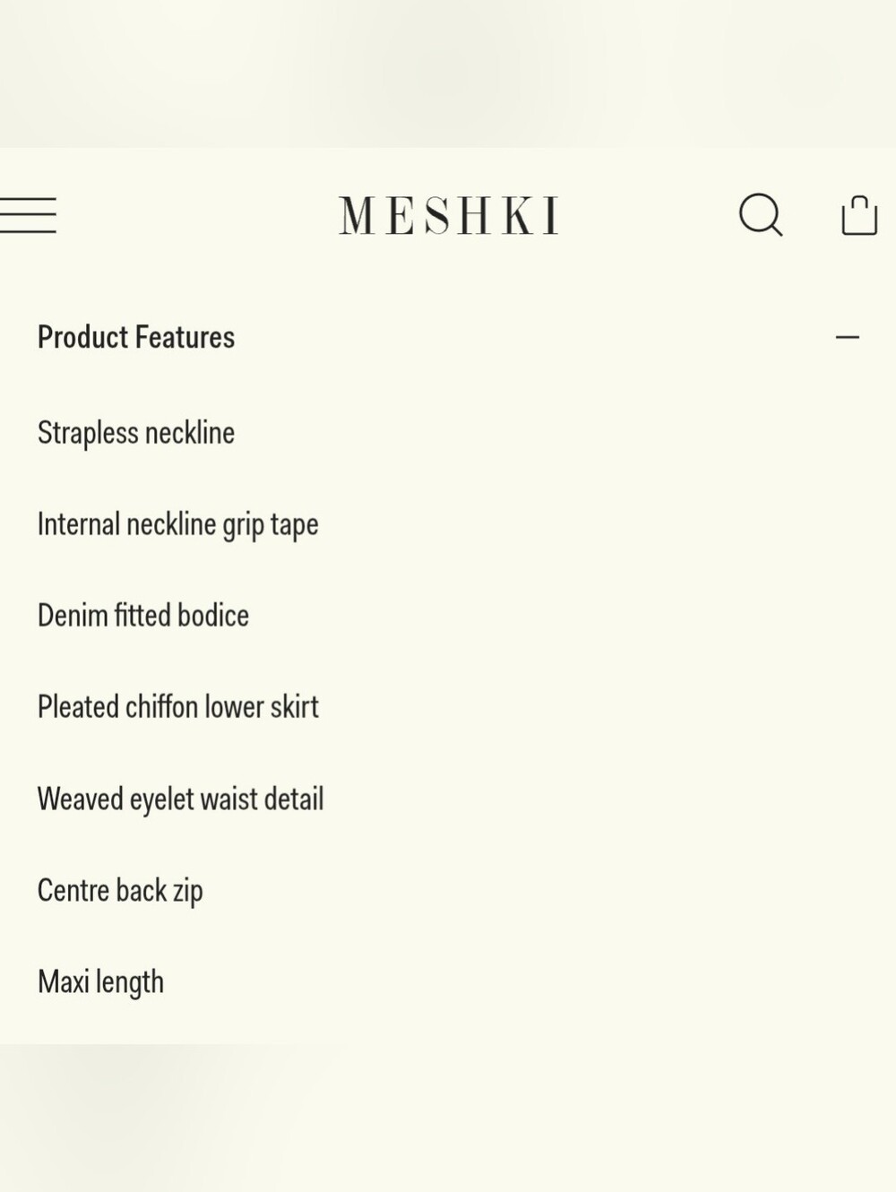
Task: Click the word Features in the heading
Action: click(185, 338)
